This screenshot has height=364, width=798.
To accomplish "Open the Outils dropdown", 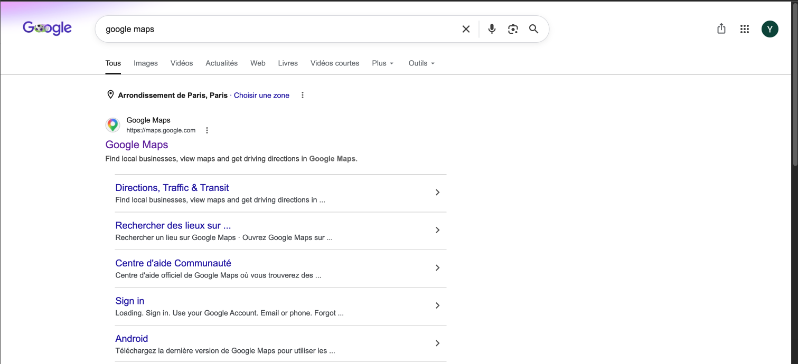I will click(421, 63).
